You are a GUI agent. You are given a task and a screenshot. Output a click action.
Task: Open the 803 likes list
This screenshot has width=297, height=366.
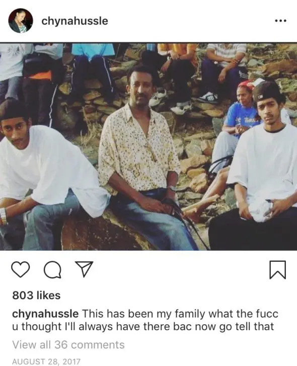point(36,296)
